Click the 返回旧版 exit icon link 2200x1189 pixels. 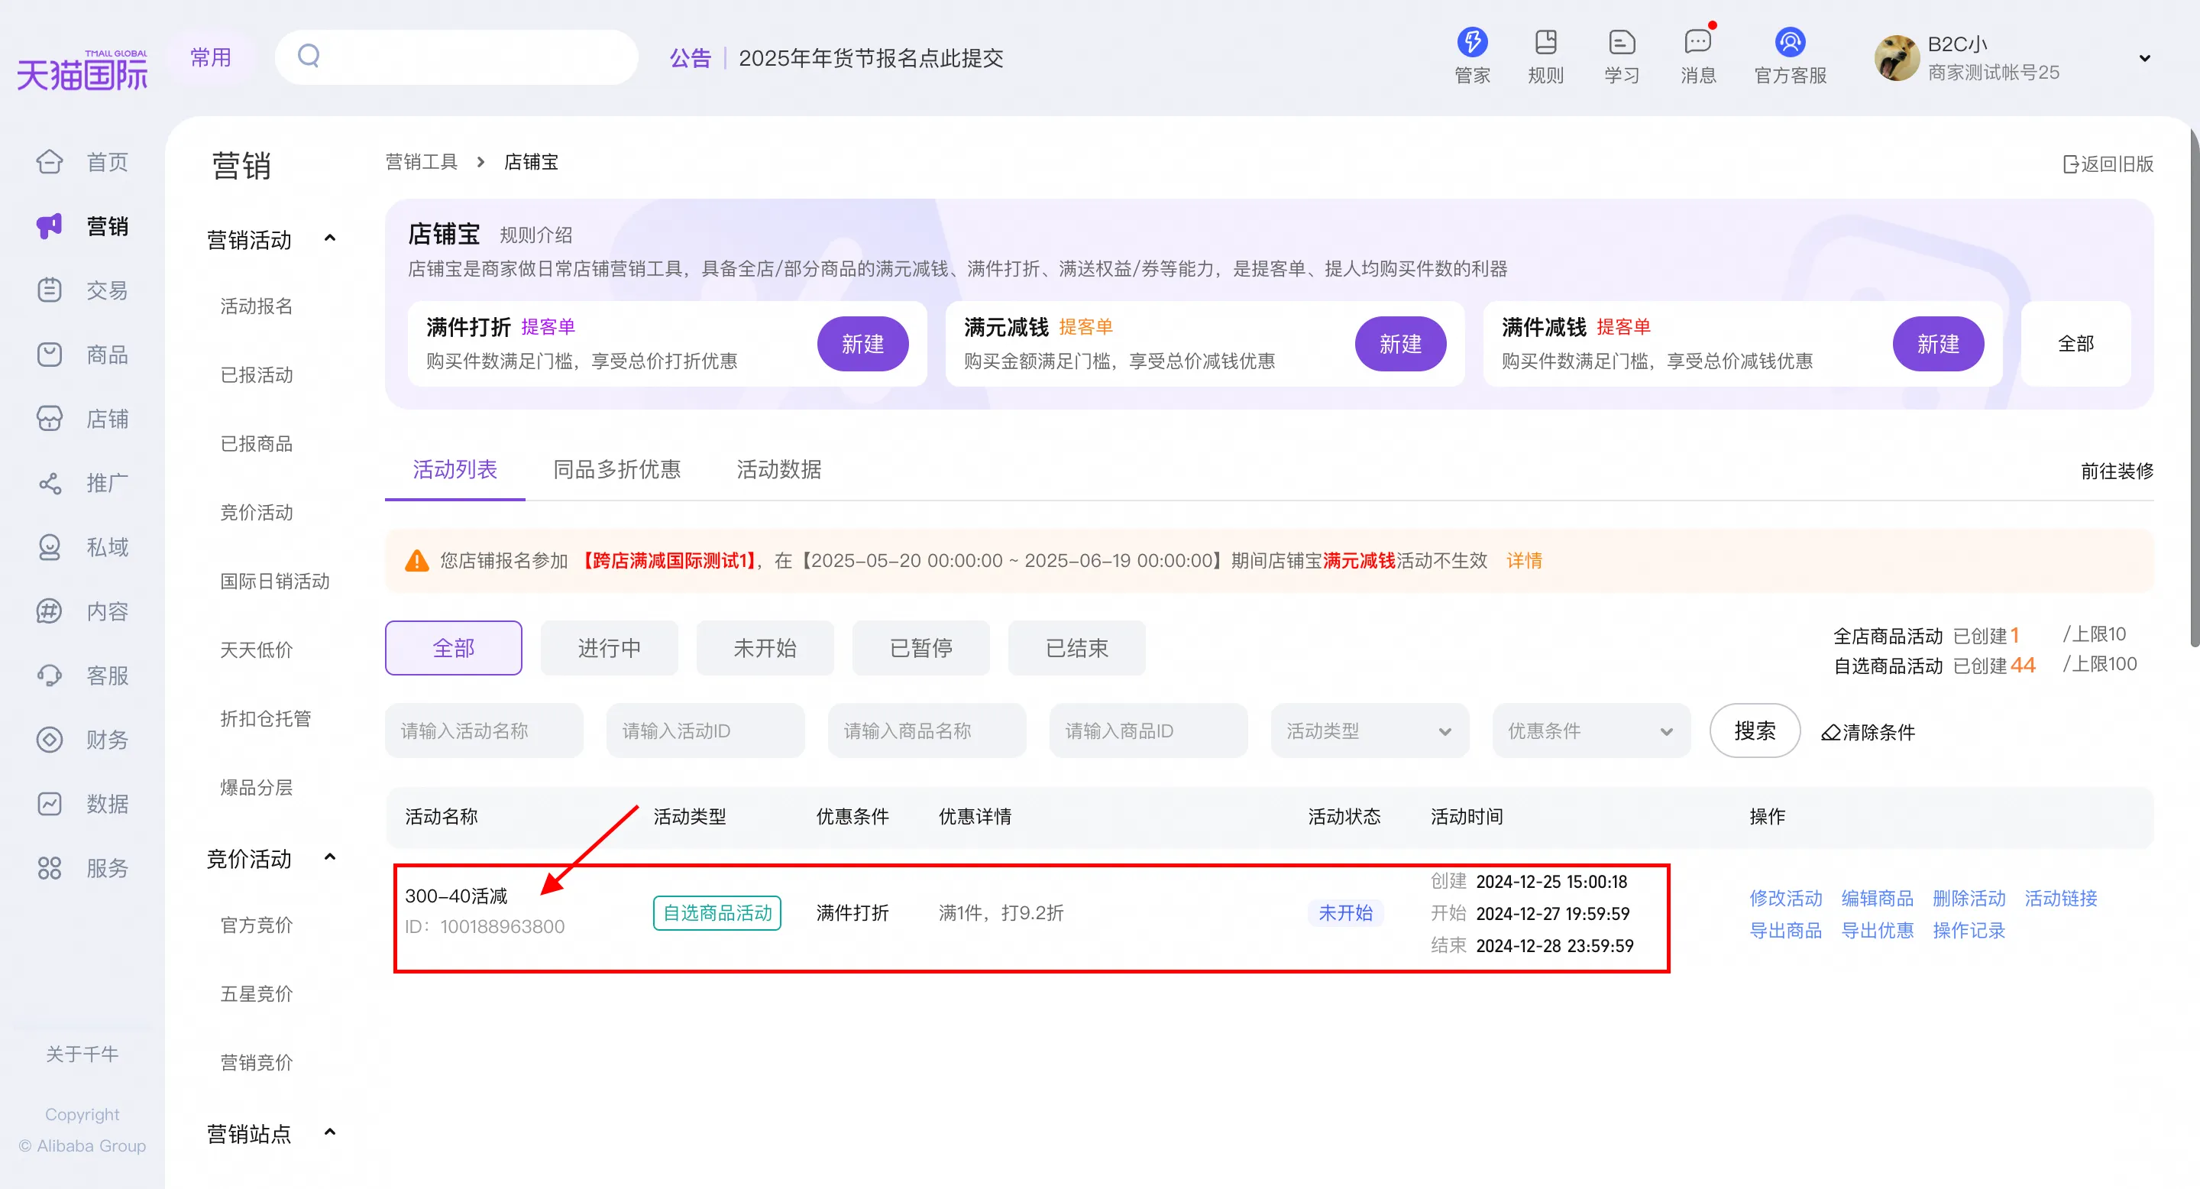pyautogui.click(x=2107, y=164)
